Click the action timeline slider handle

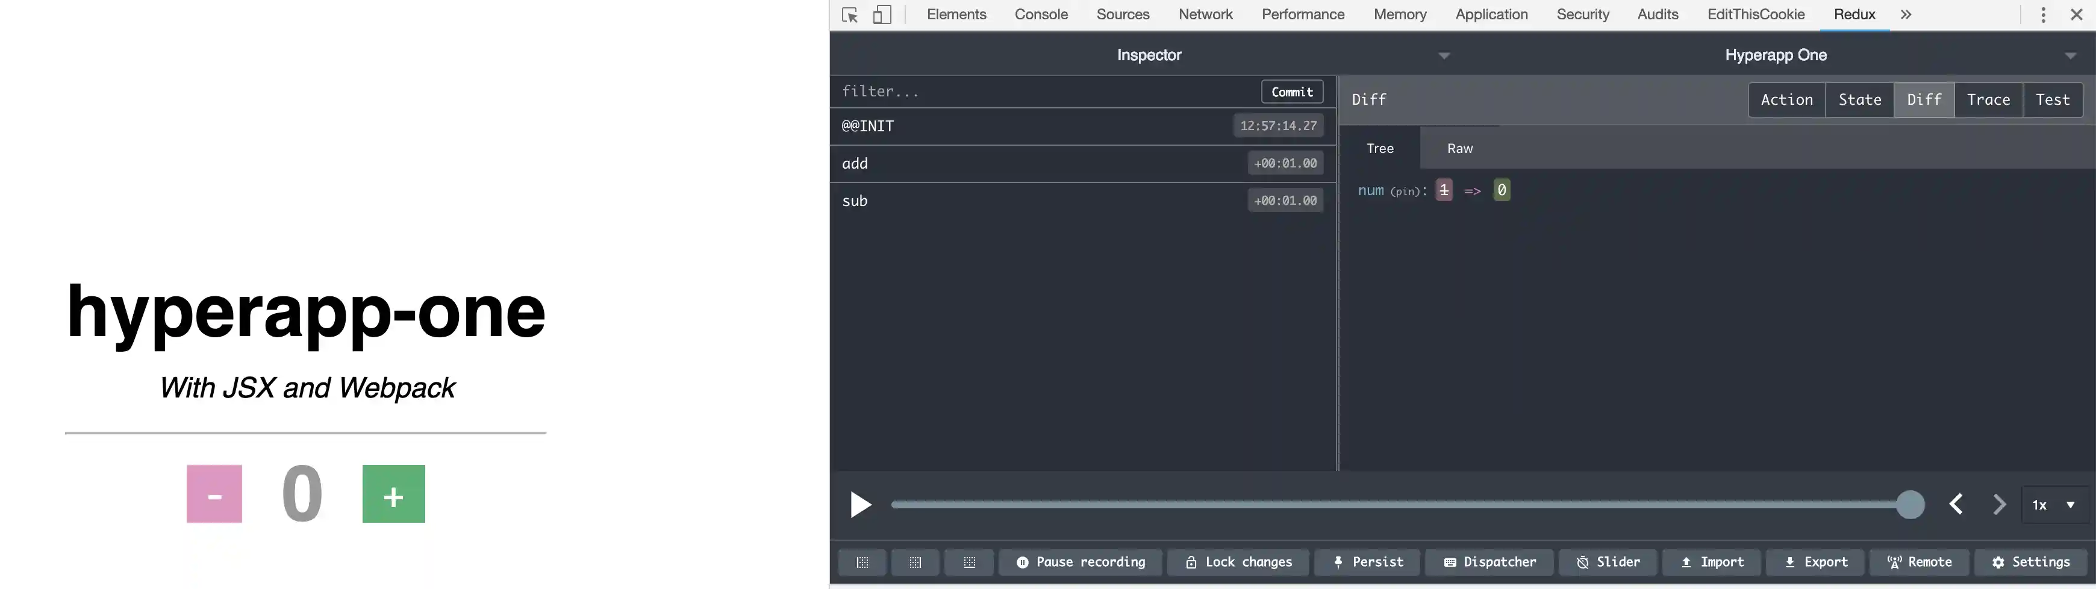tap(1910, 505)
